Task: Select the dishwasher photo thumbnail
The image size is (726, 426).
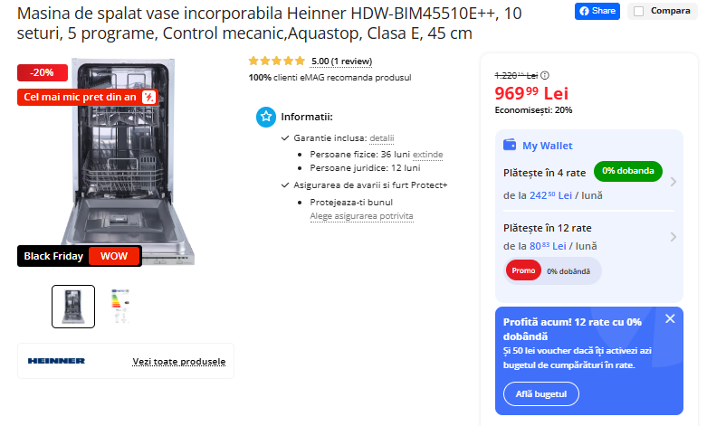Action: 73,307
